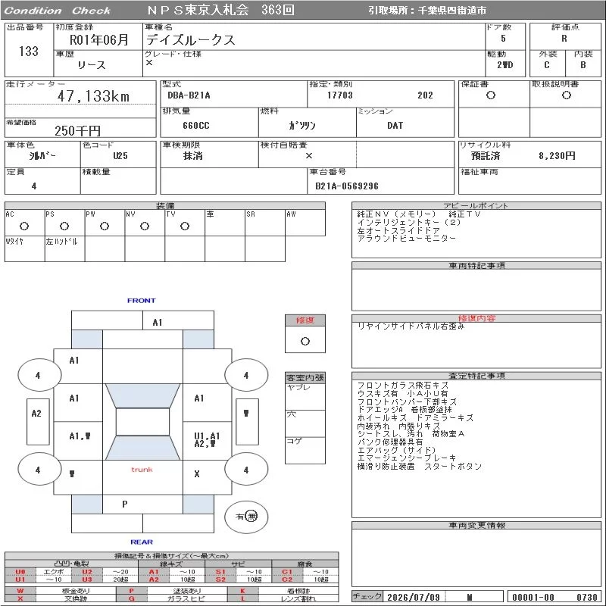Click the NV equipment circle

pyautogui.click(x=145, y=226)
